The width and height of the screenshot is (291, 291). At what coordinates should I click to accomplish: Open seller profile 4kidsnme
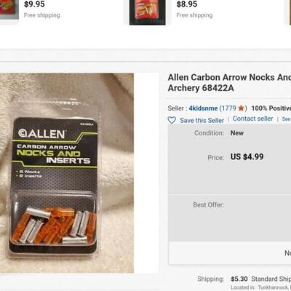coord(203,108)
